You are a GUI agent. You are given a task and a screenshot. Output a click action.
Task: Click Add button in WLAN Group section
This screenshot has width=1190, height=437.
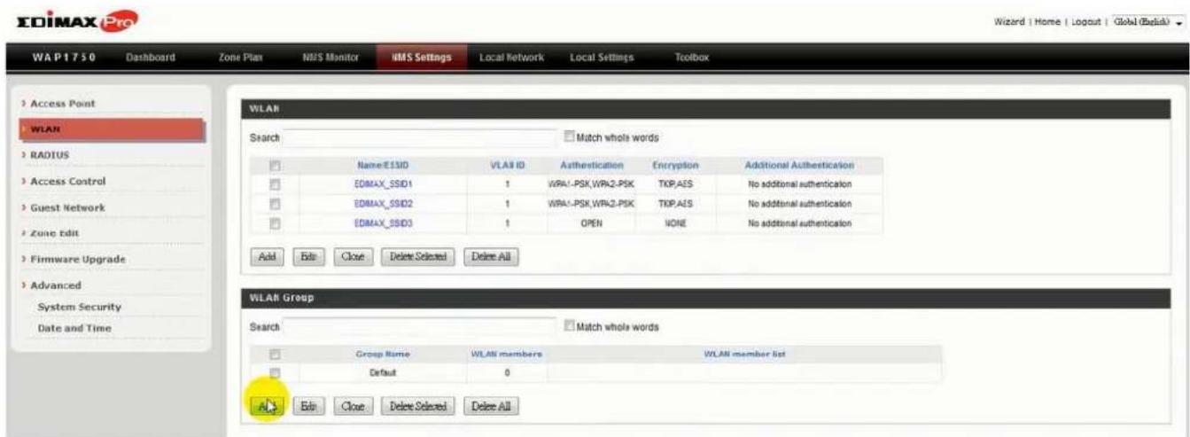click(268, 406)
